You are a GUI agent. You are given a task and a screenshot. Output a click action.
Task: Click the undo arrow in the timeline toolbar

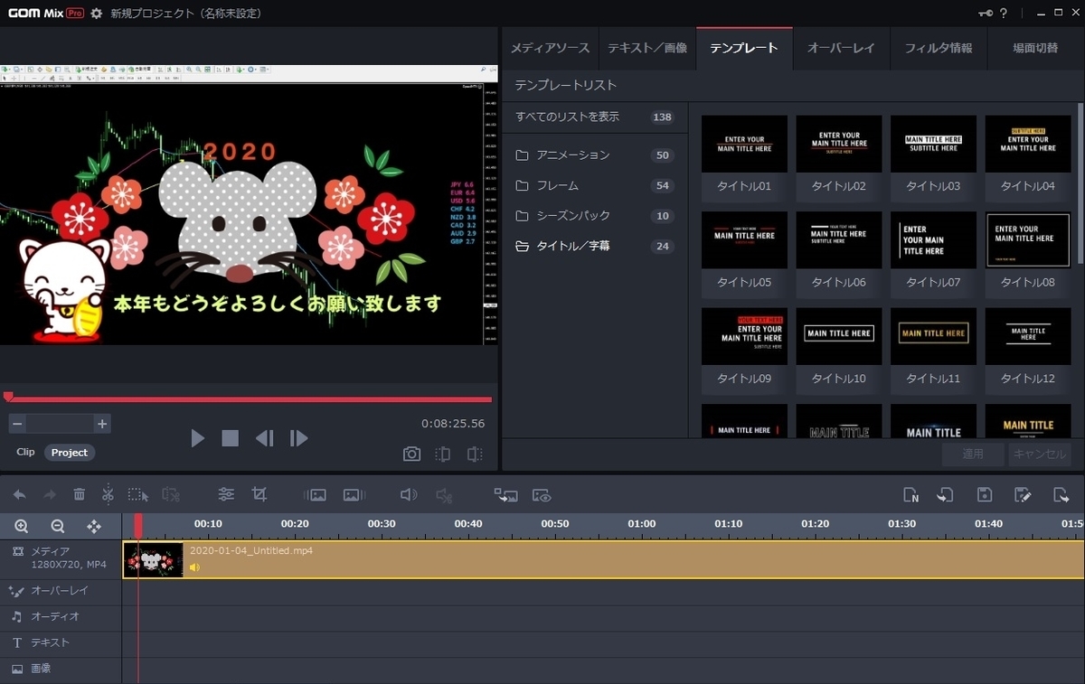coord(19,494)
